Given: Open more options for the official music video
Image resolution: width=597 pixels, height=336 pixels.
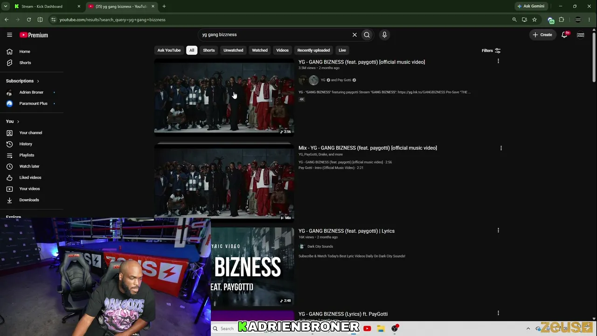Looking at the screenshot, I should [x=498, y=61].
